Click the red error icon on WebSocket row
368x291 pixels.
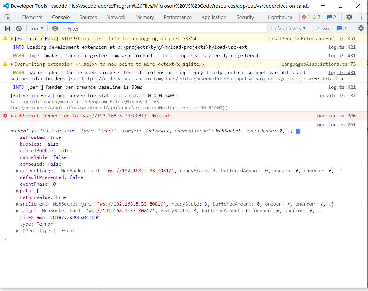(x=5, y=116)
